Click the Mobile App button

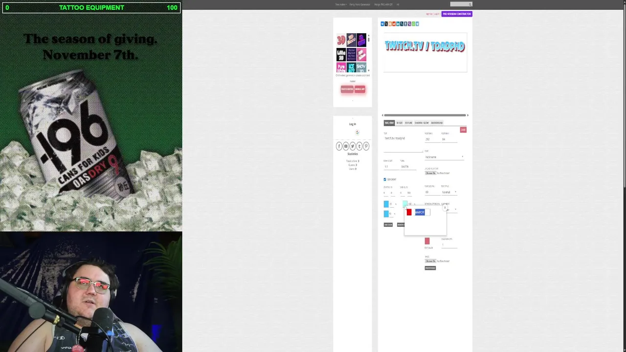(x=359, y=89)
